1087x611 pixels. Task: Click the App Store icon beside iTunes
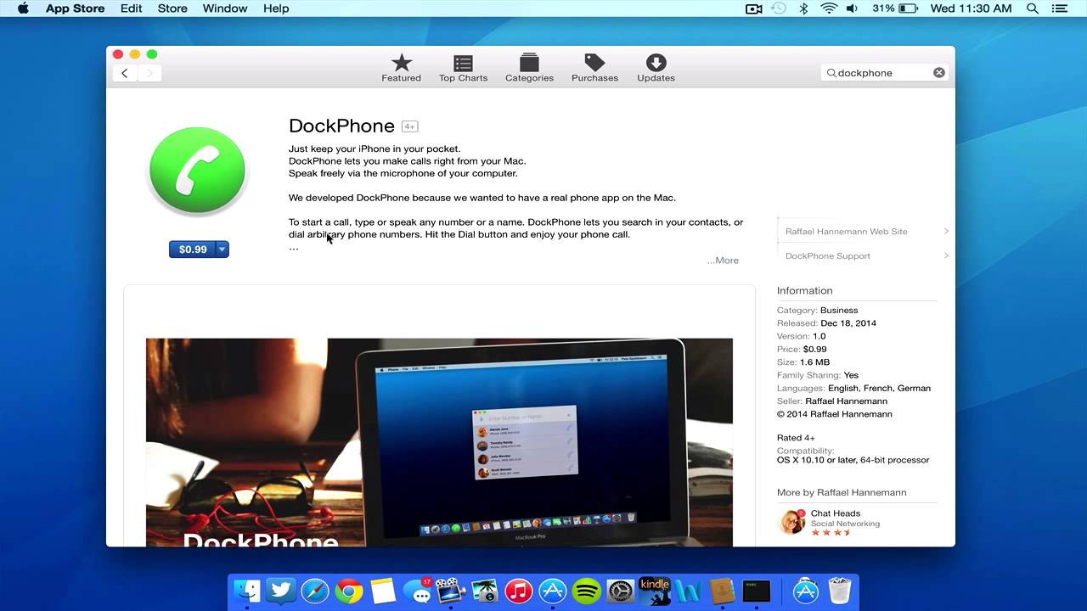553,591
